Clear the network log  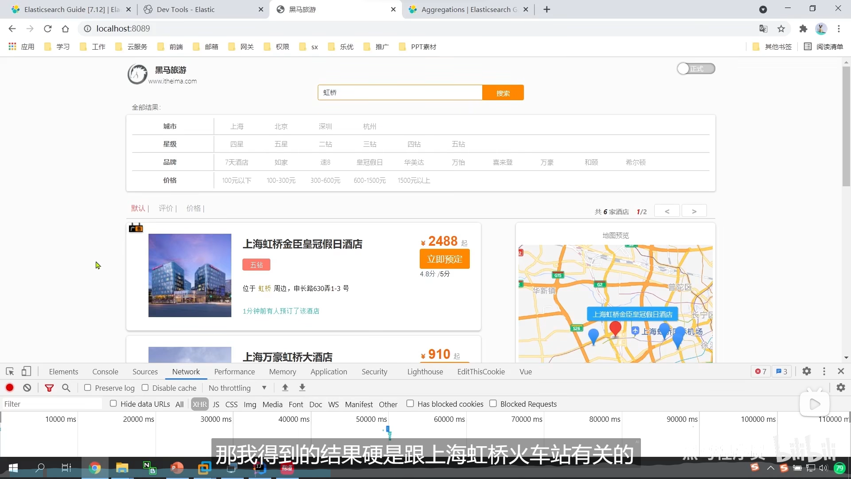[27, 388]
